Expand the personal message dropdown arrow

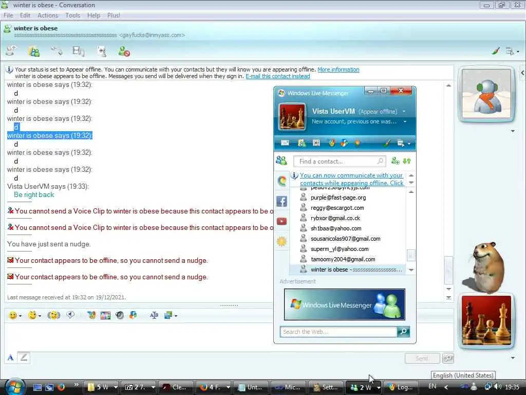click(x=405, y=121)
